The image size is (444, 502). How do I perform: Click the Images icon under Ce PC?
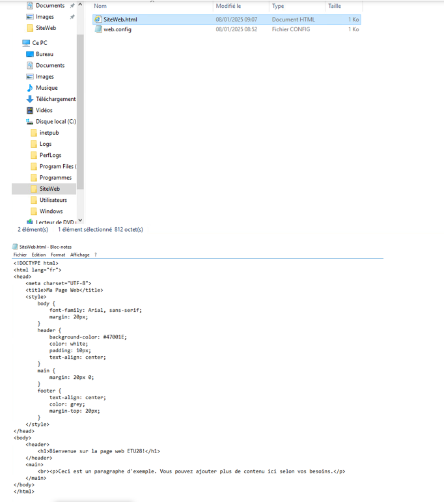[30, 77]
